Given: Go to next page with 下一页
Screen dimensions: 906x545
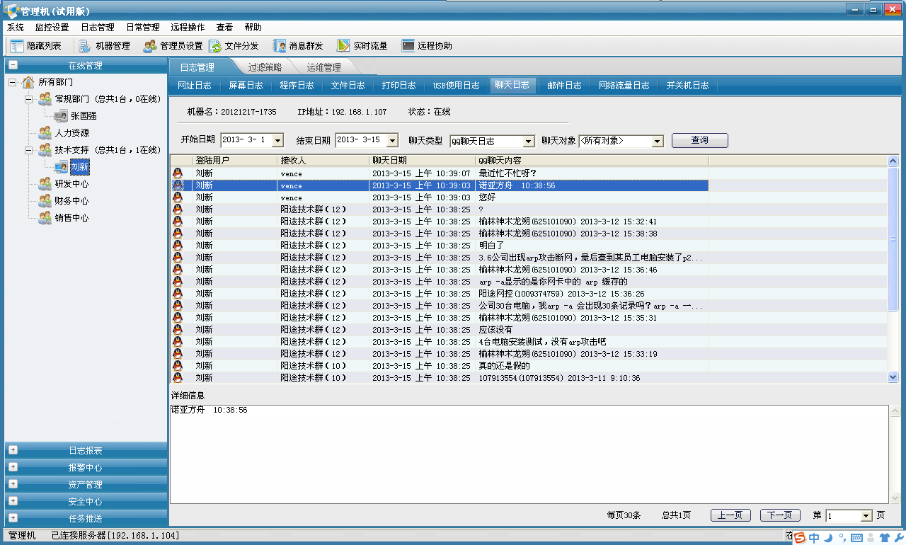Looking at the screenshot, I should pyautogui.click(x=780, y=515).
